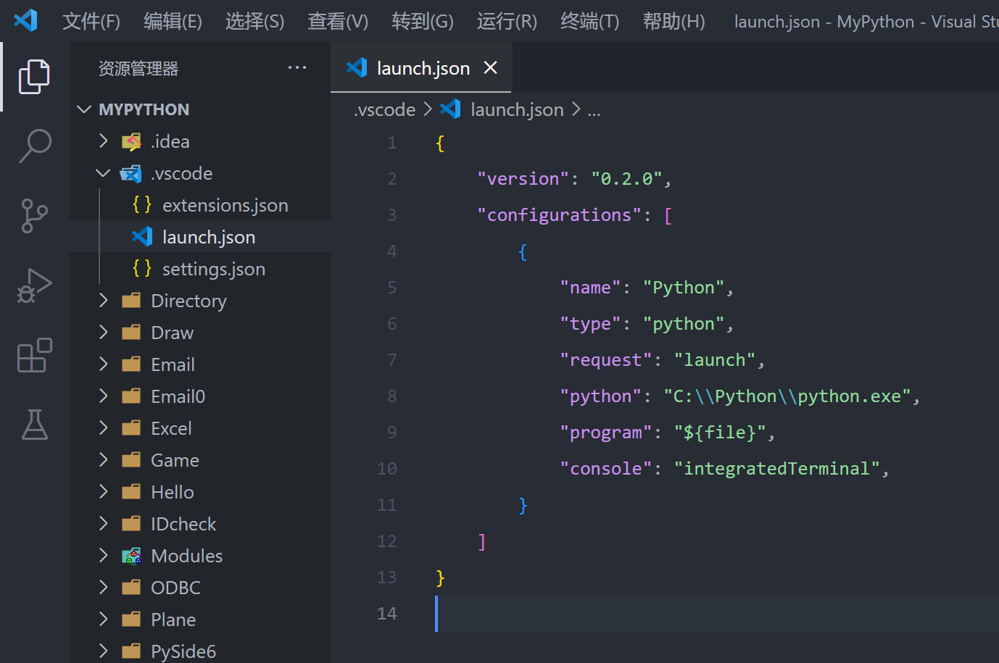The height and width of the screenshot is (663, 999).
Task: Open the Extensions view icon
Action: pyautogui.click(x=34, y=355)
